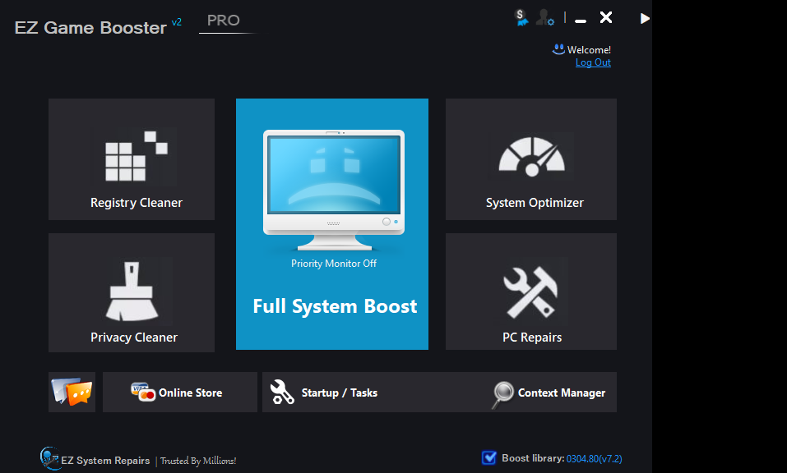Launch System Optimizer gauge tile
The height and width of the screenshot is (473, 787).
[x=531, y=158]
